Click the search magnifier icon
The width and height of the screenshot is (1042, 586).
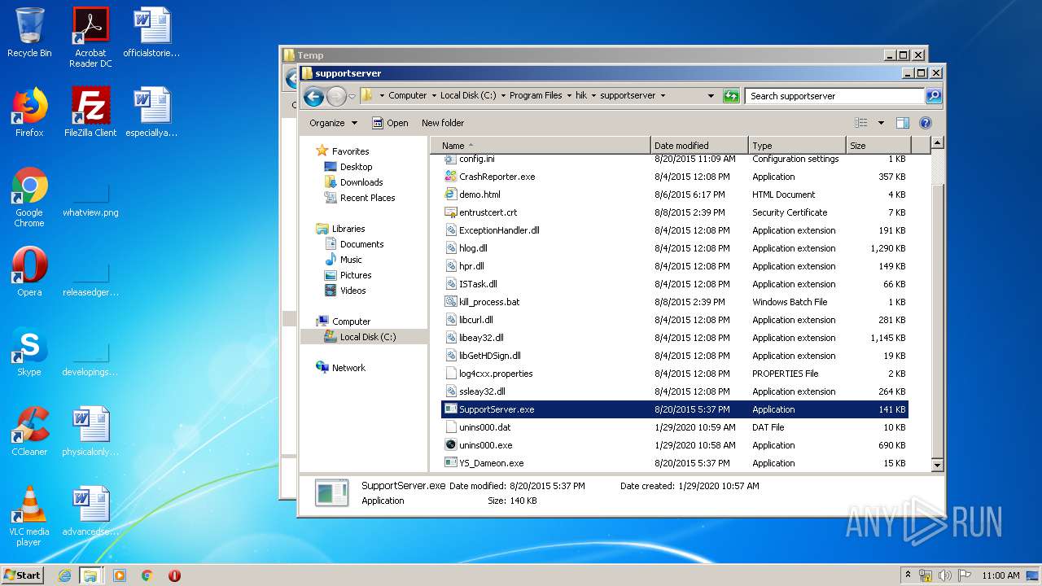(x=934, y=96)
